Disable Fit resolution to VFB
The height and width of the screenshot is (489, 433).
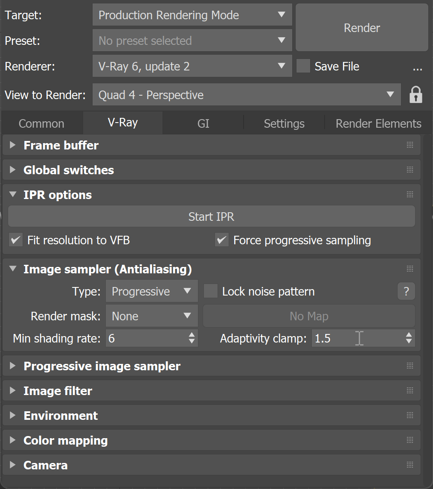coord(15,240)
